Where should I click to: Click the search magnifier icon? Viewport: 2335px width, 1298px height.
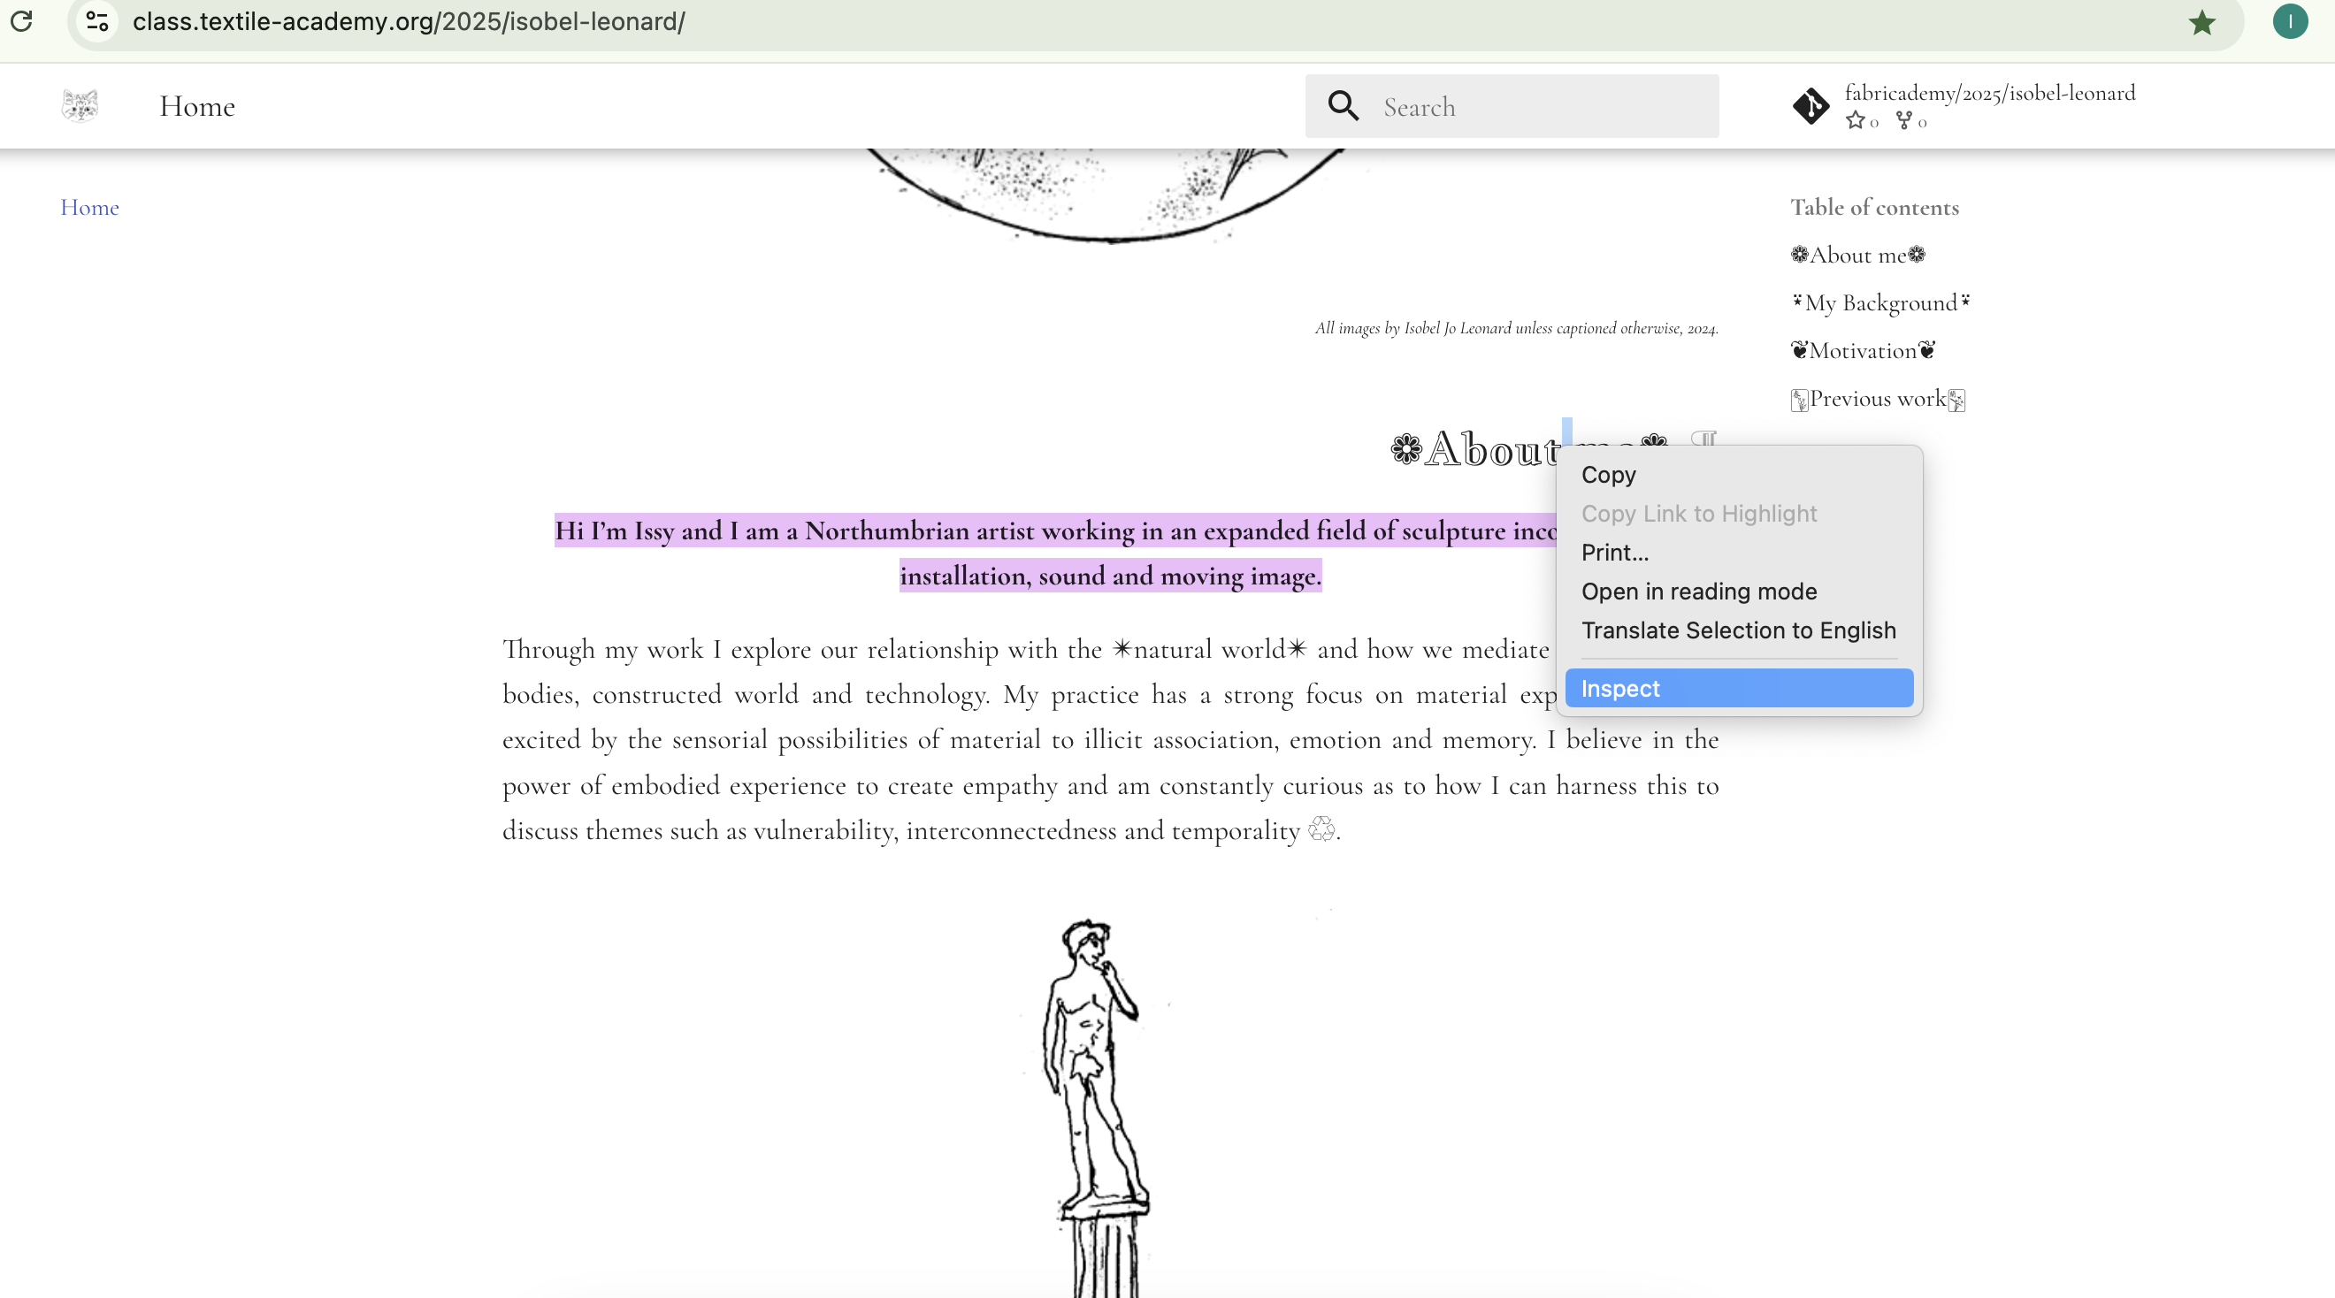pyautogui.click(x=1343, y=105)
